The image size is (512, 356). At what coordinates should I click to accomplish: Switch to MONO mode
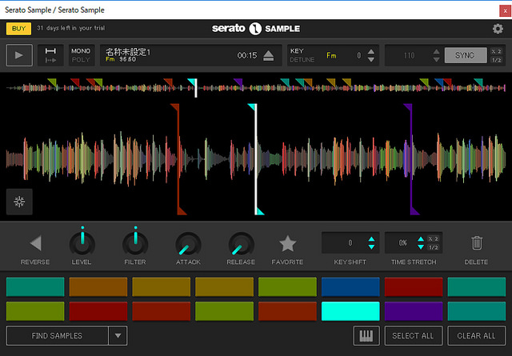click(81, 51)
